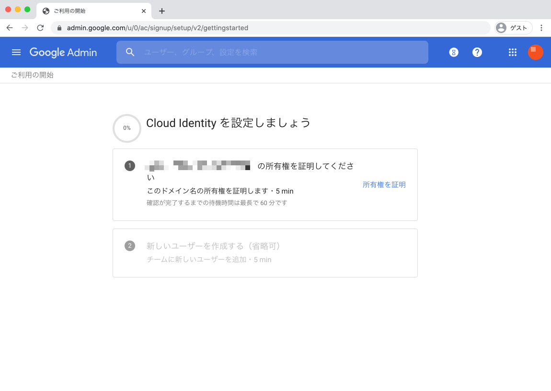The image size is (551, 391).
Task: Click the 0% setup progress circle
Action: pyautogui.click(x=127, y=128)
